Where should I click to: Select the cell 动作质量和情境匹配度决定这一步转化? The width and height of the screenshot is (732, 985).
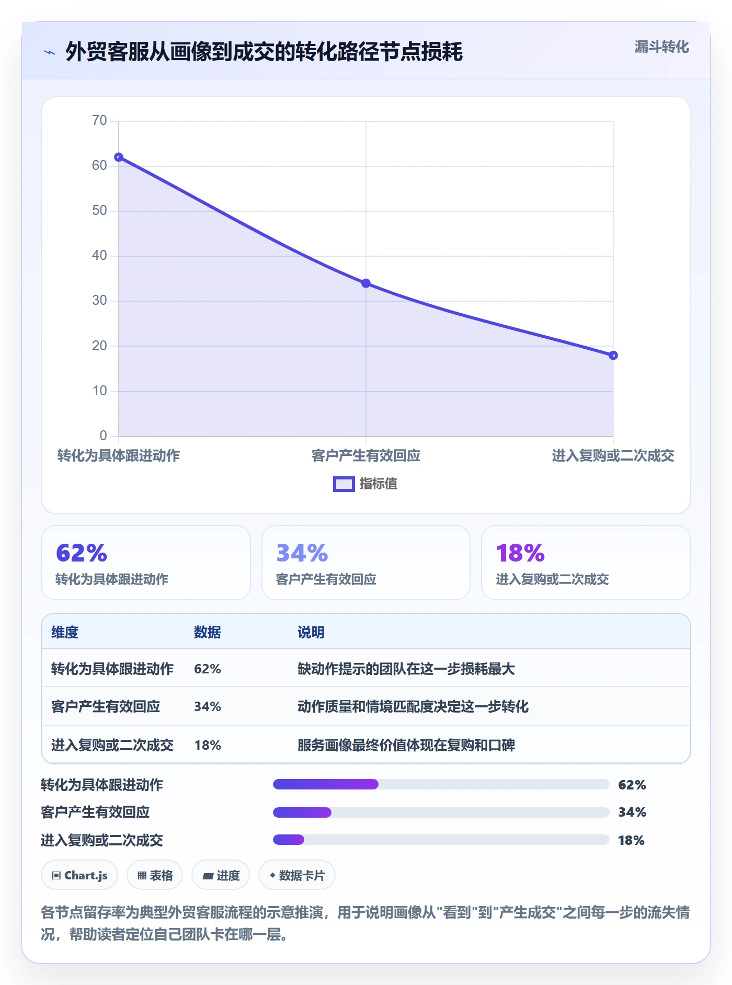point(413,706)
